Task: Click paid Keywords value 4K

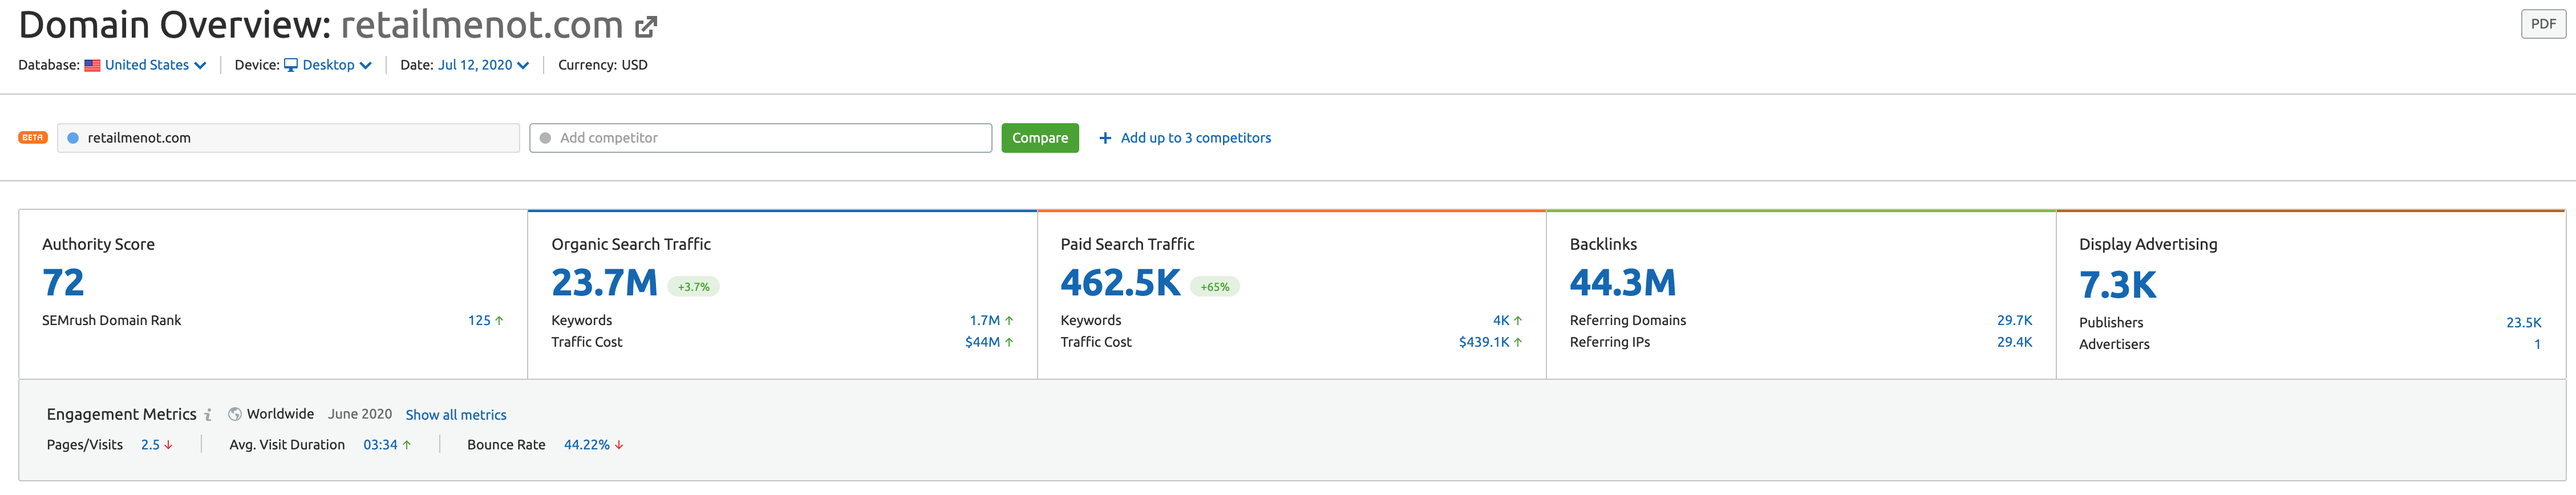Action: pyautogui.click(x=1500, y=321)
